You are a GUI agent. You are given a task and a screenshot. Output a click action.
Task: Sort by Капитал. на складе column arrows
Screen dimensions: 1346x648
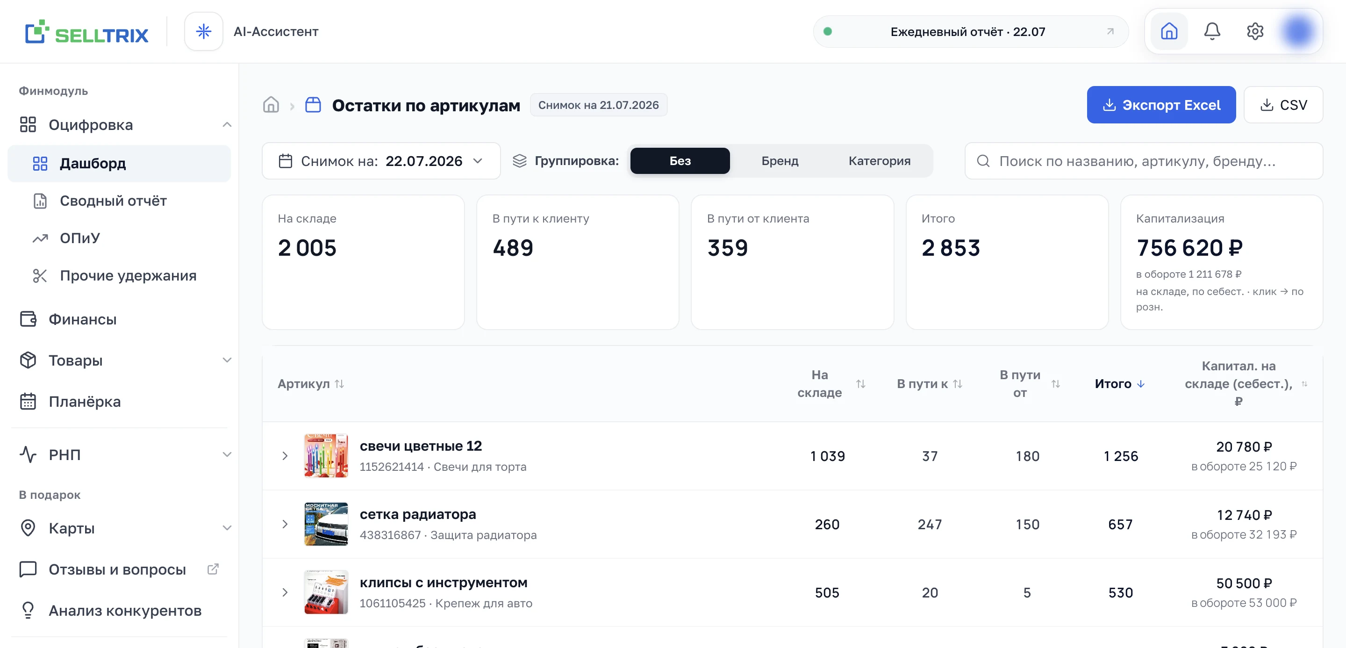click(x=1304, y=383)
